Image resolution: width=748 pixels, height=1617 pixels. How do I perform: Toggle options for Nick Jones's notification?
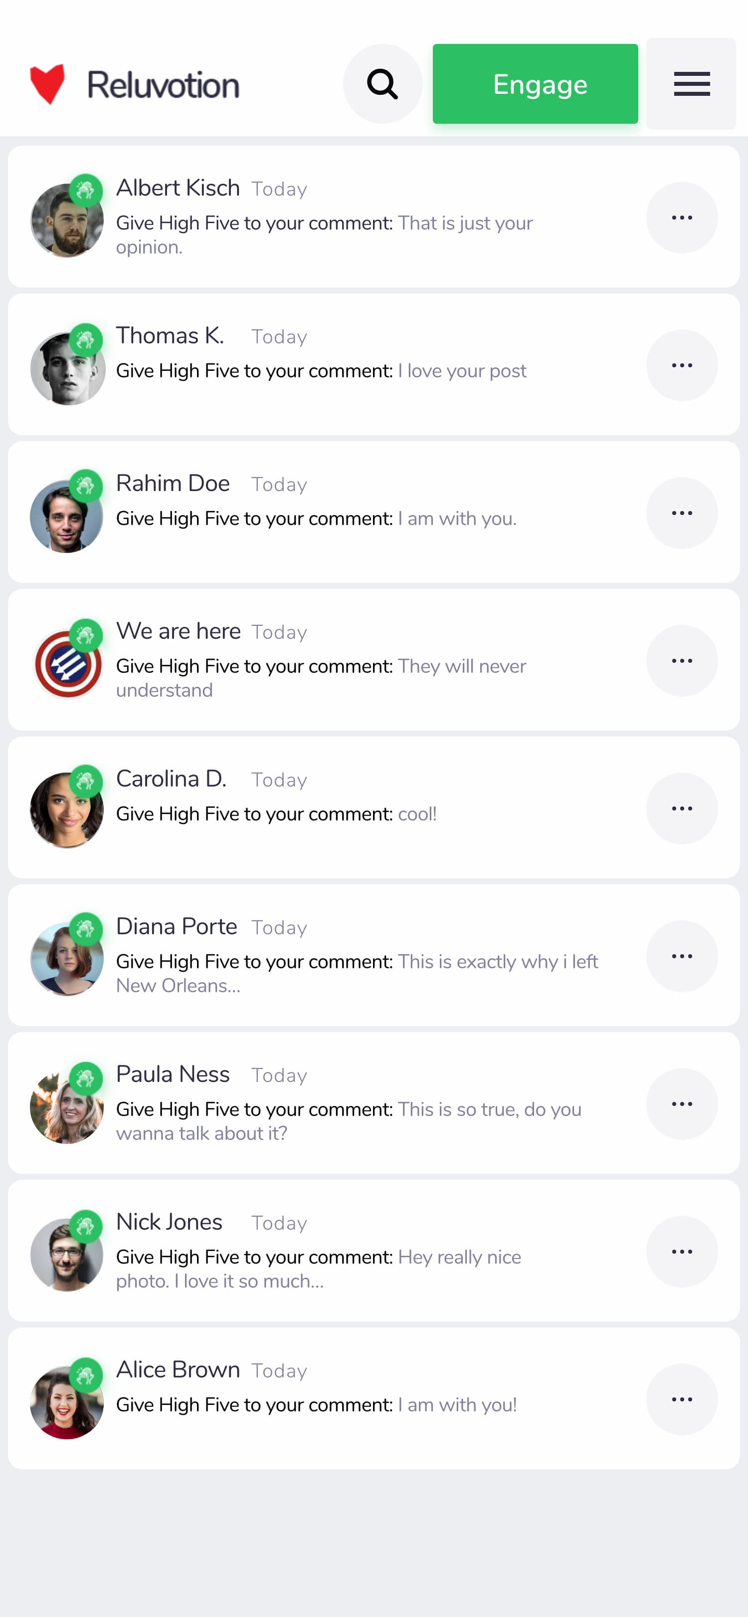point(682,1251)
